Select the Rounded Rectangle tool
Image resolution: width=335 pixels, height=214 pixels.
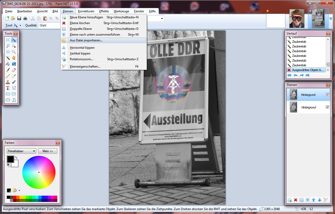14,94
